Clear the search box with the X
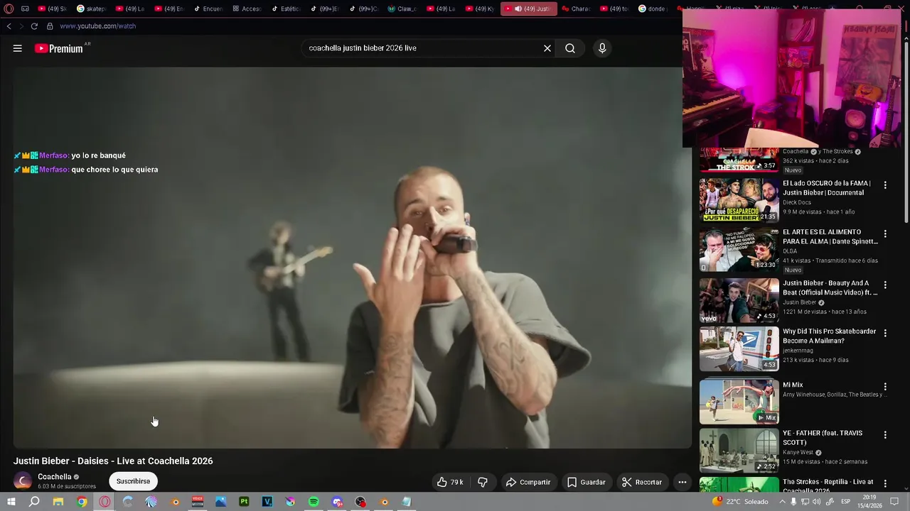Image resolution: width=910 pixels, height=511 pixels. (547, 48)
